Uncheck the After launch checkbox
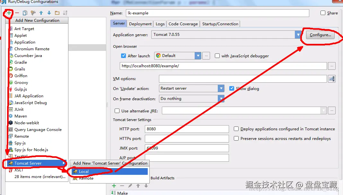This screenshot has width=343, height=195. click(123, 56)
